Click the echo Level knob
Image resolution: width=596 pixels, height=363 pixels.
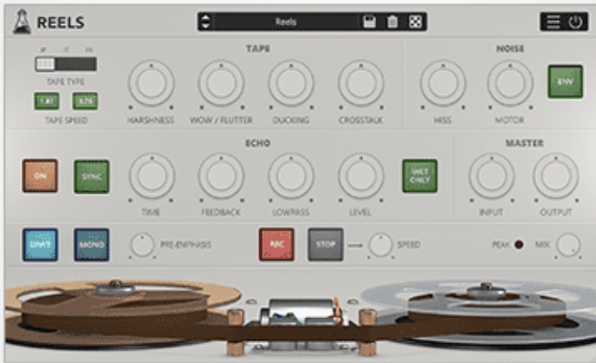point(361,176)
